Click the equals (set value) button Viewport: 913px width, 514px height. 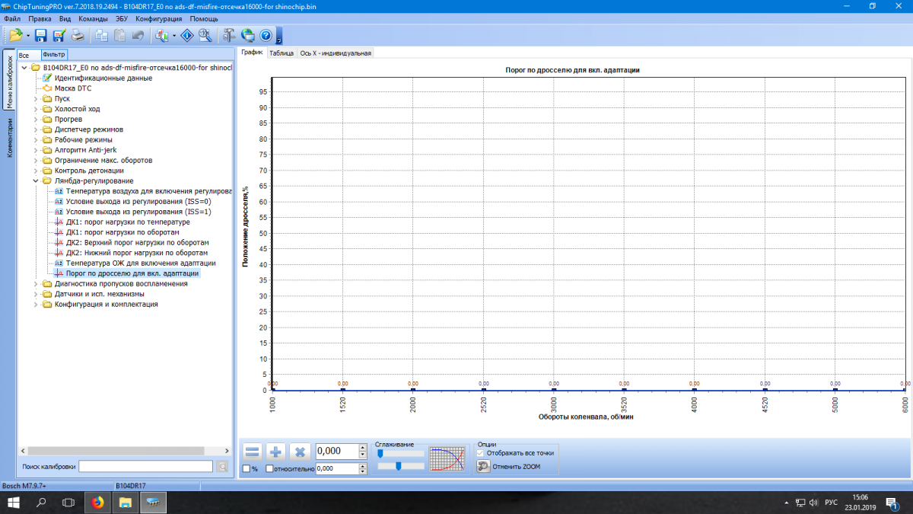(x=253, y=452)
